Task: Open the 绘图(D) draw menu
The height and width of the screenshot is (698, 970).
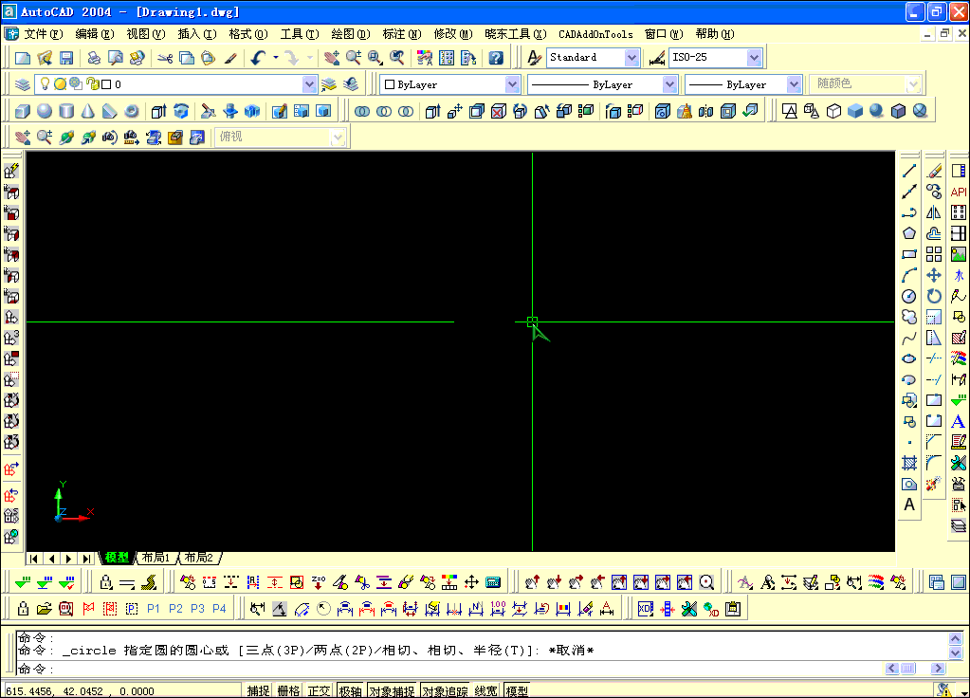Action: click(x=350, y=34)
